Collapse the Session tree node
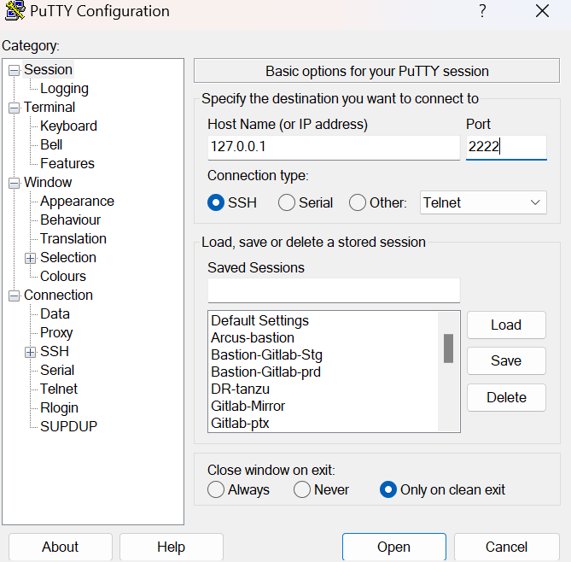This screenshot has height=562, width=571. coord(14,70)
